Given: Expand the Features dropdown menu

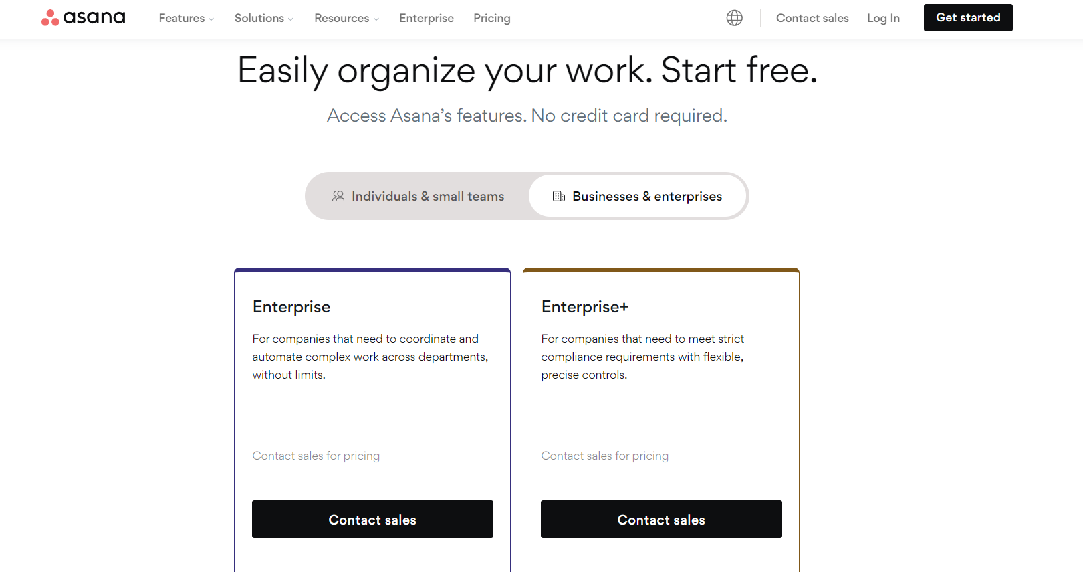Looking at the screenshot, I should pyautogui.click(x=186, y=18).
